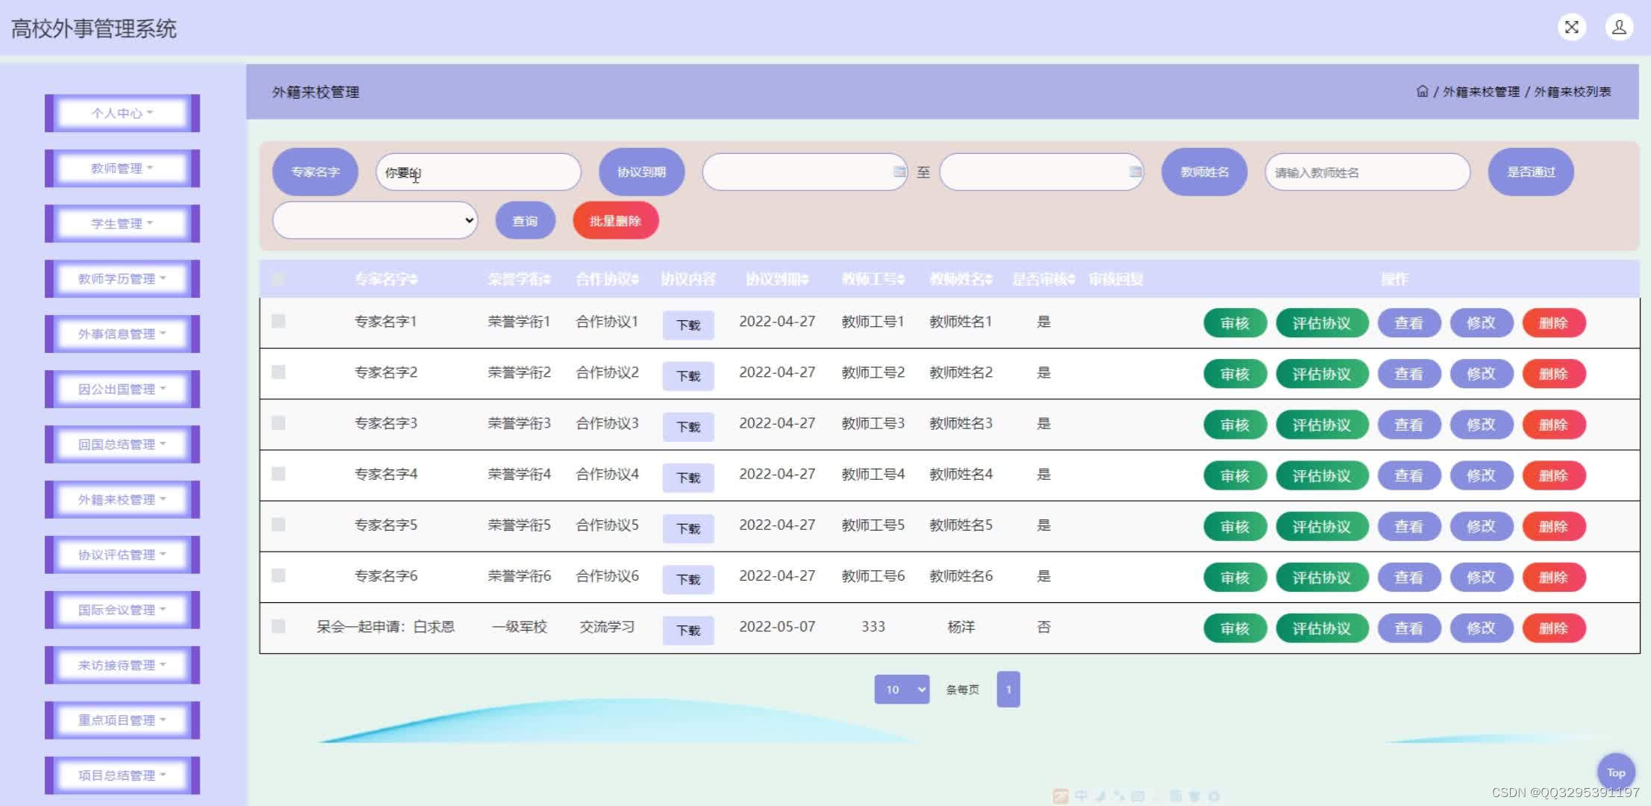Toggle the select-all header checkbox
Image resolution: width=1651 pixels, height=806 pixels.
pyautogui.click(x=278, y=279)
